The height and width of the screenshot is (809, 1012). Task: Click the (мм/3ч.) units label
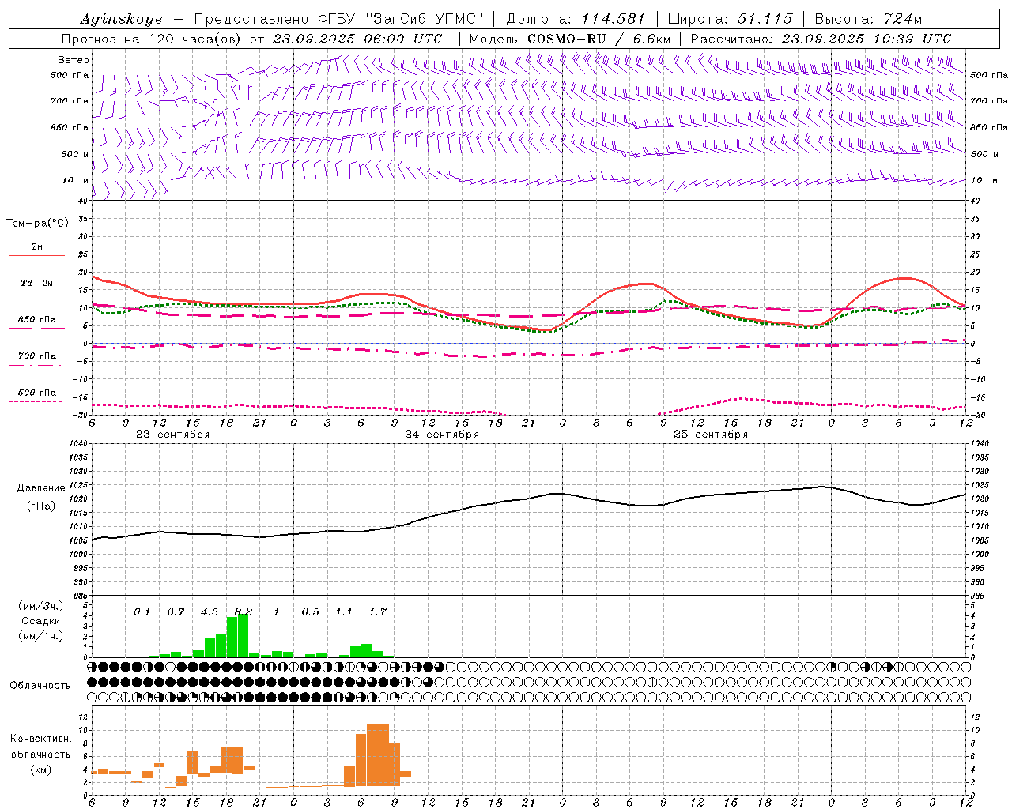40,606
